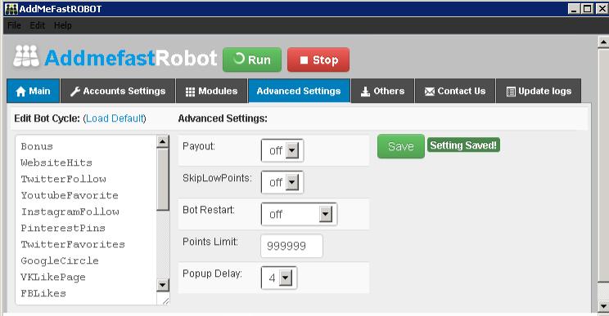Switch to the Modules tab

[211, 91]
